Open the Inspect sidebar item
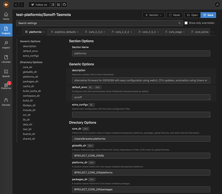This screenshot has height=194, width=222. click(x=6, y=45)
